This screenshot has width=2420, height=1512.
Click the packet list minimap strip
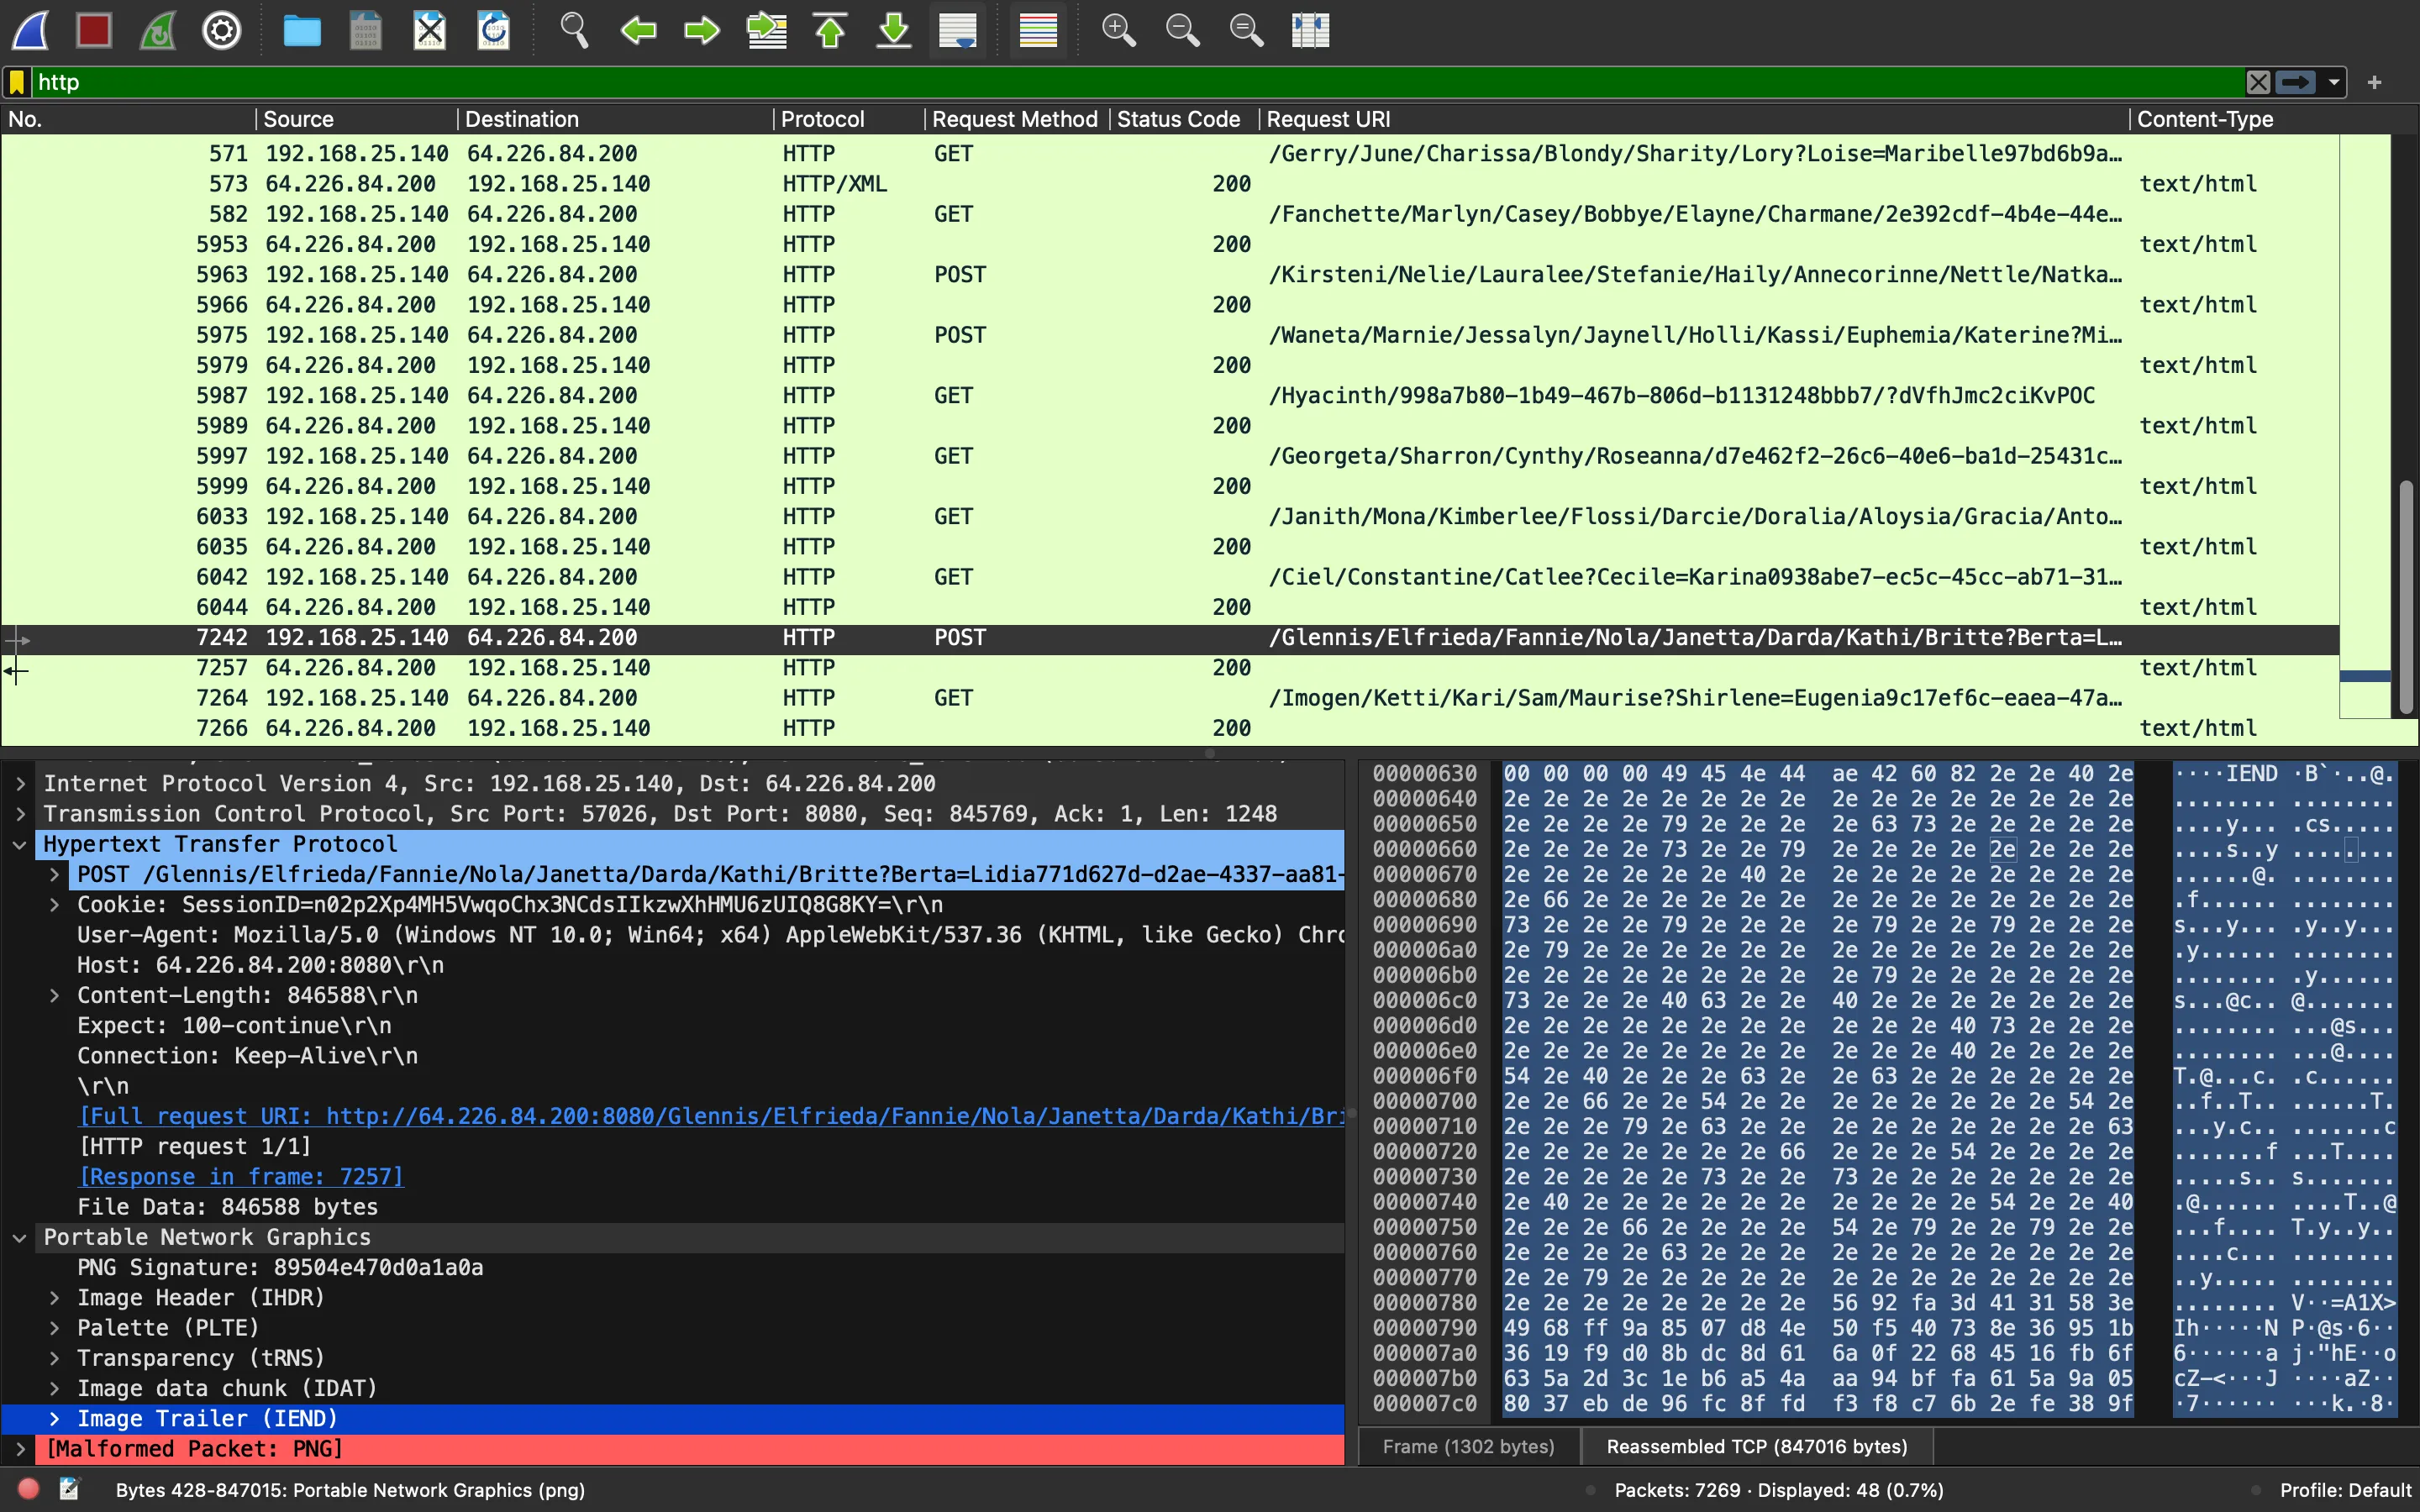[2365, 426]
